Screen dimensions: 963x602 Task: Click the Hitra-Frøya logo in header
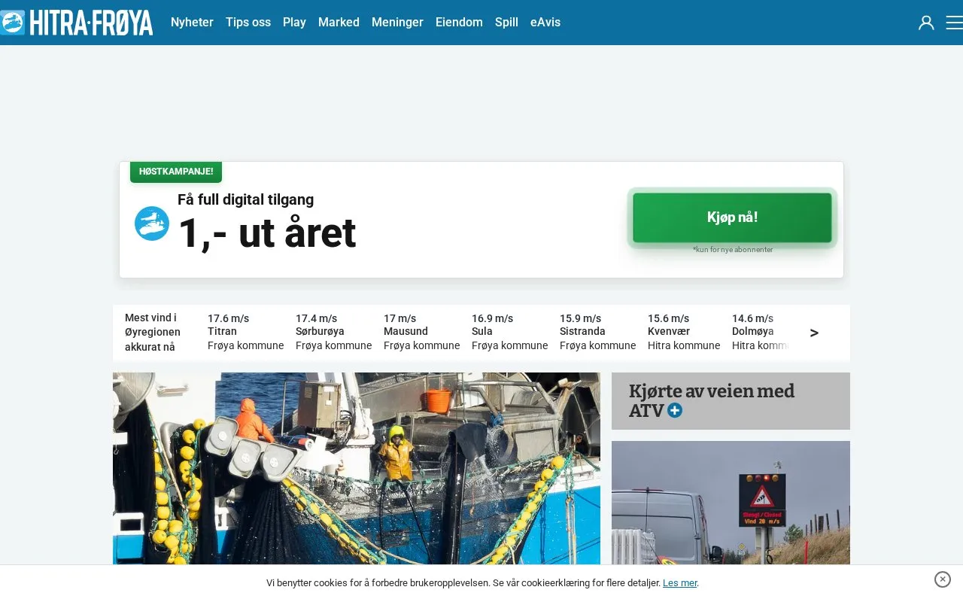(x=76, y=23)
